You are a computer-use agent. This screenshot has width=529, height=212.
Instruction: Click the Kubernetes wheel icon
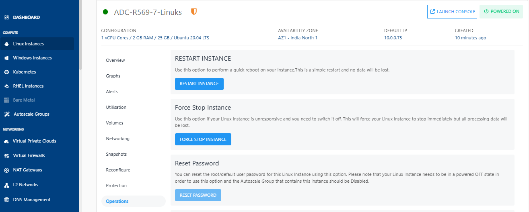[6, 72]
